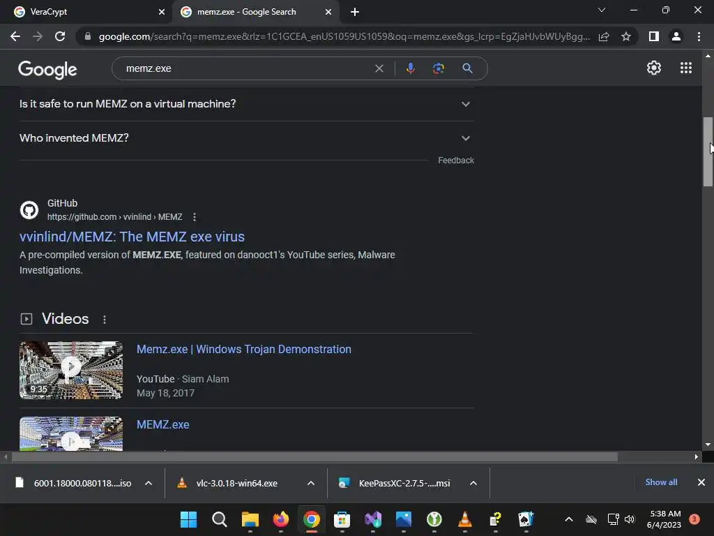Start a voice search with the microphone
This screenshot has height=536, width=714.
coord(410,68)
